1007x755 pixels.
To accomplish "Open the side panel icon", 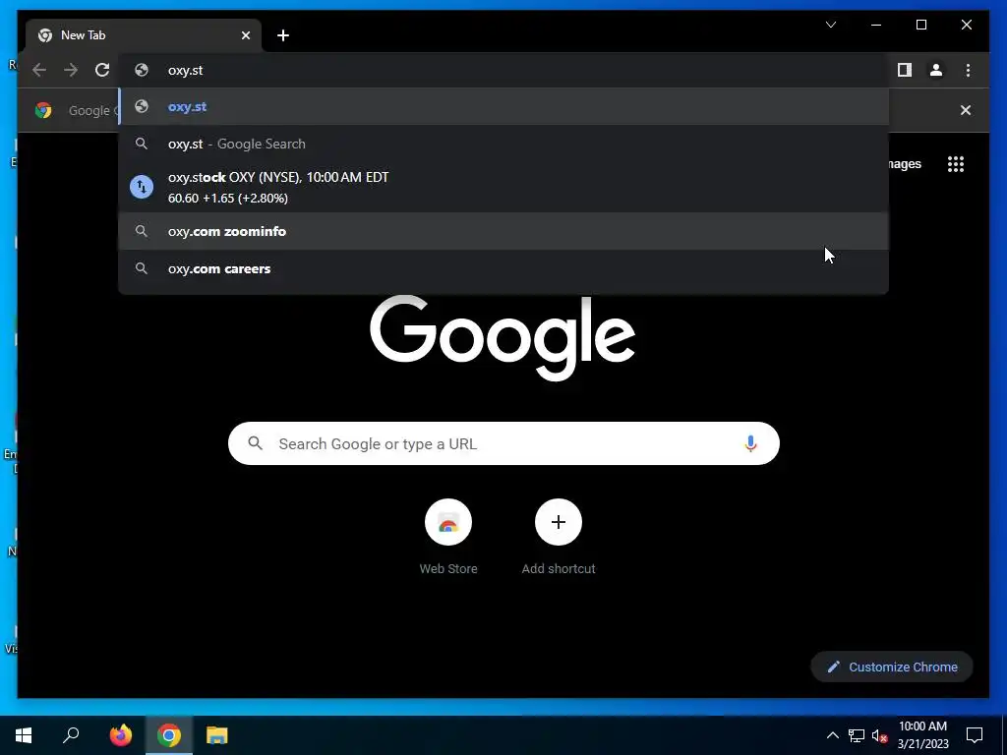I will 905,70.
